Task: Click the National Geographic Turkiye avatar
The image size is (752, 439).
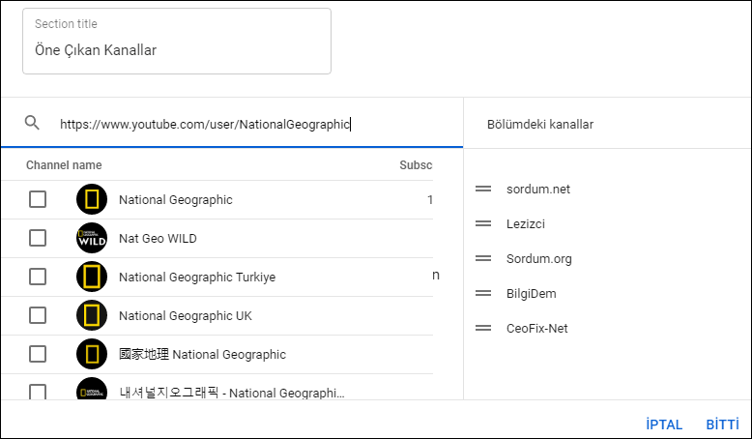Action: [x=92, y=277]
